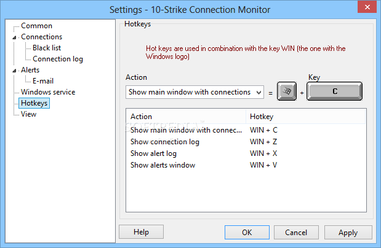
Task: Click the WIN + Z hotkey cell
Action: tap(263, 142)
